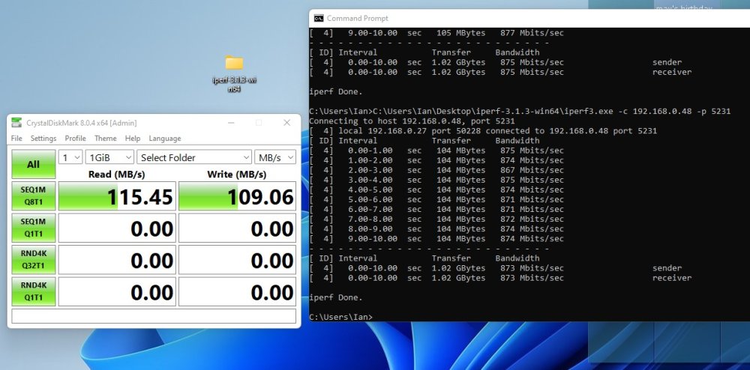Open the Profile menu in CrystalDiskMark

(x=76, y=139)
